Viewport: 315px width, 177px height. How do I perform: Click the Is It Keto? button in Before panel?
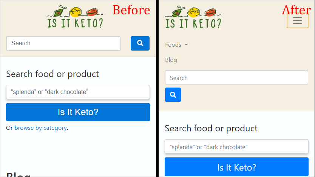coord(78,112)
